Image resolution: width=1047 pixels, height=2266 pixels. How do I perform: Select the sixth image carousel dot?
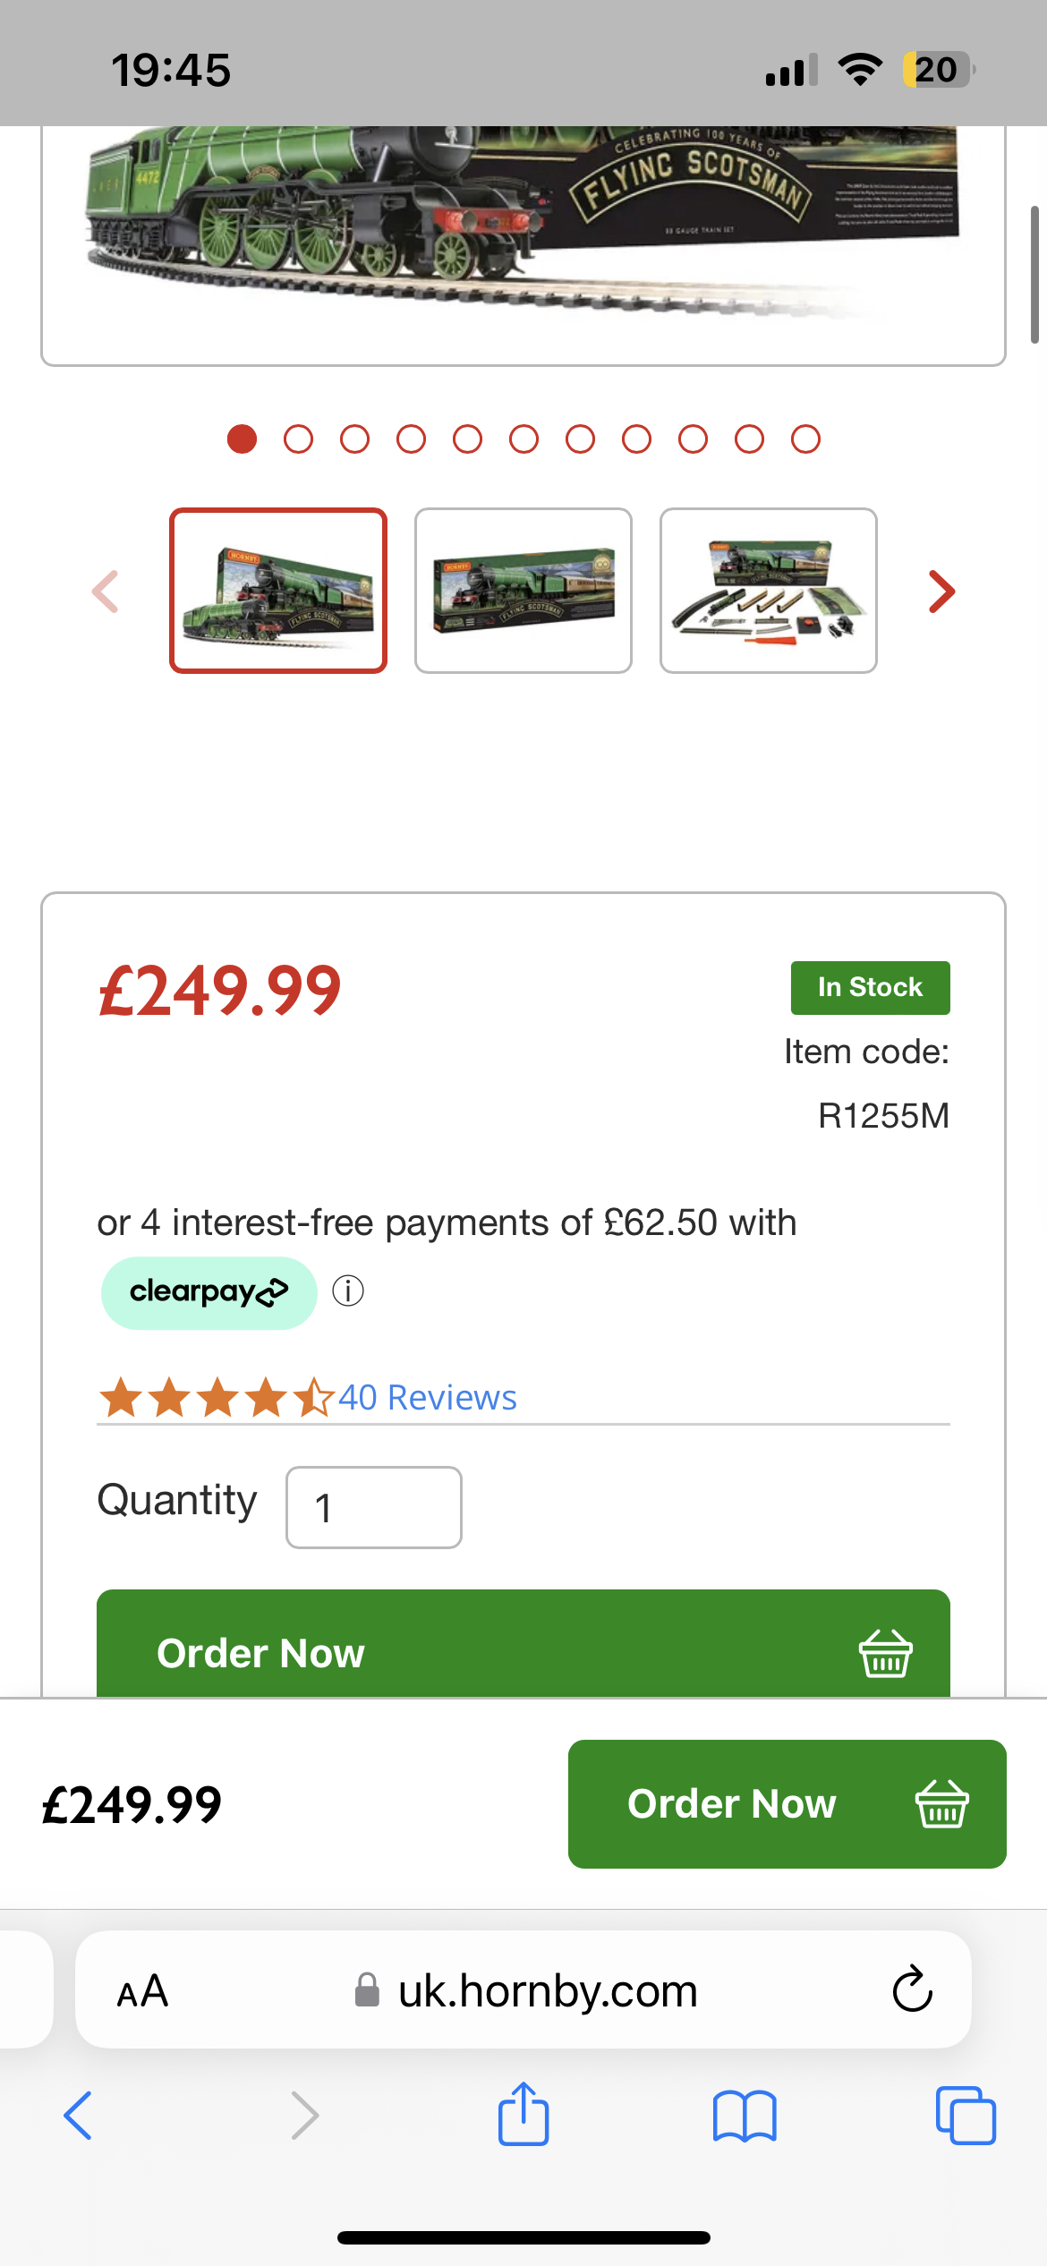[523, 439]
